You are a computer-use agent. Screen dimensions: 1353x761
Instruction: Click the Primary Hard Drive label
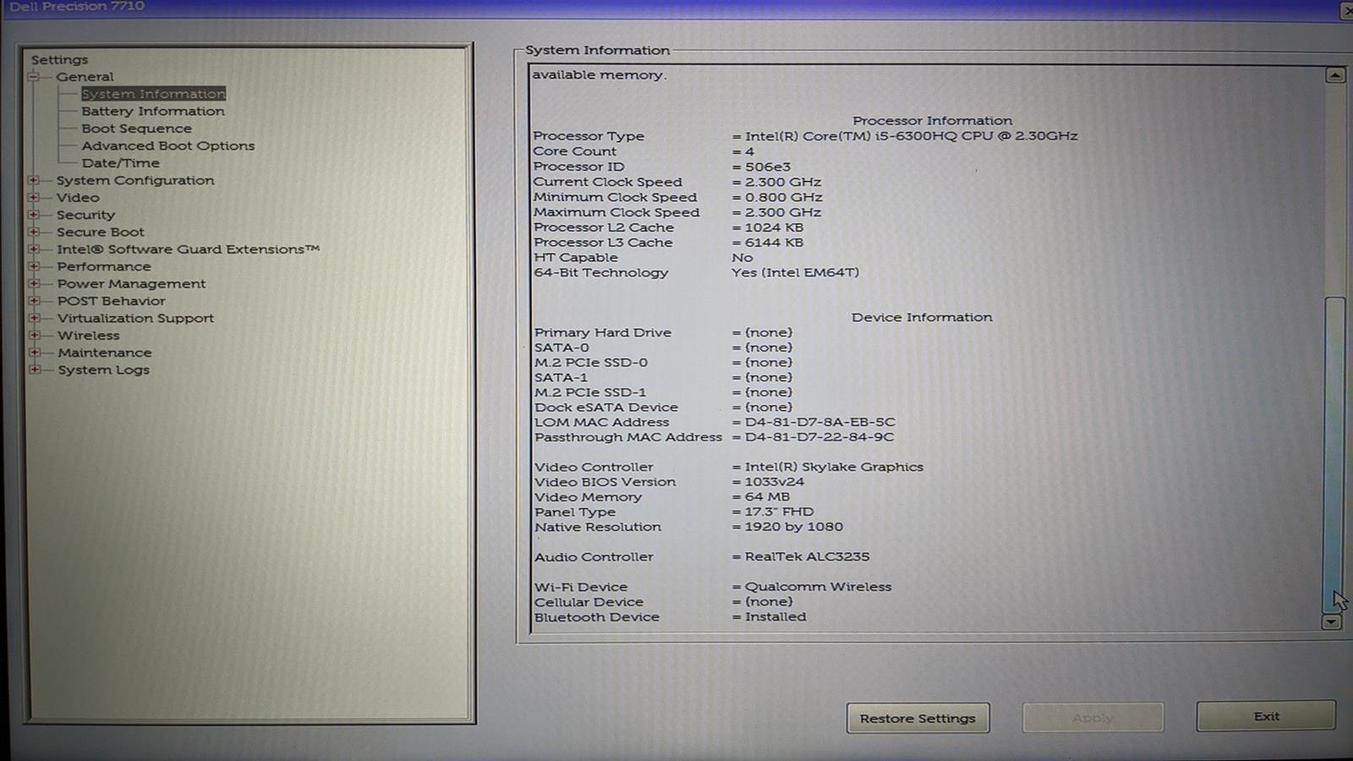click(x=603, y=332)
